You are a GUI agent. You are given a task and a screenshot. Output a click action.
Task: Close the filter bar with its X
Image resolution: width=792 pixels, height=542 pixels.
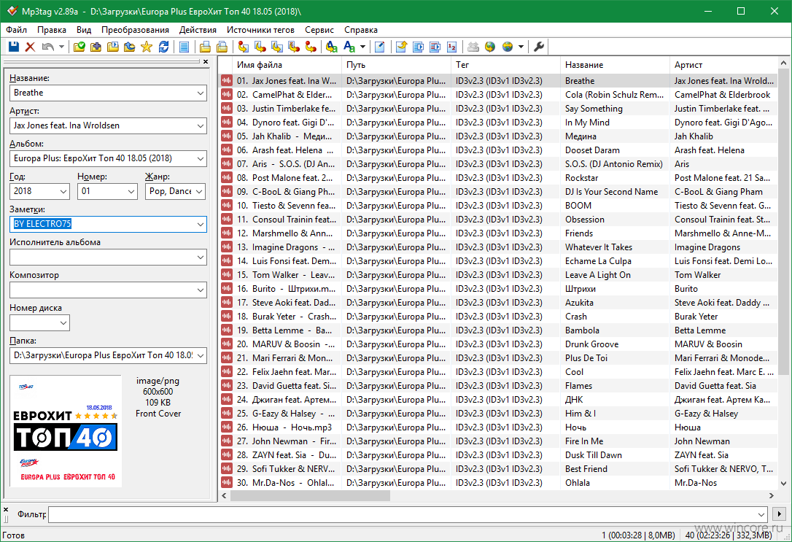click(6, 510)
